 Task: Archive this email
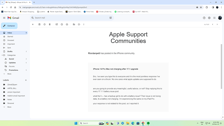(x=39, y=24)
